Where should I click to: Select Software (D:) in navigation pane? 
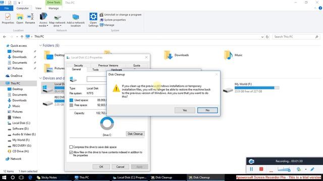[20, 129]
